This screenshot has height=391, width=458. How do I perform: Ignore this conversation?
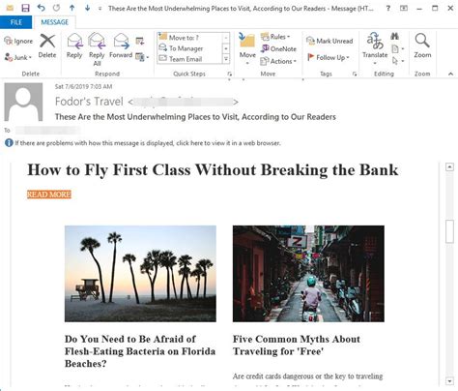[18, 41]
